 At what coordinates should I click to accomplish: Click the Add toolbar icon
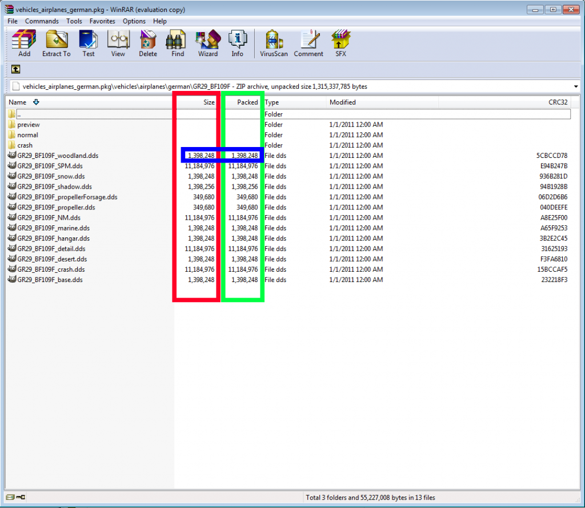coord(24,43)
